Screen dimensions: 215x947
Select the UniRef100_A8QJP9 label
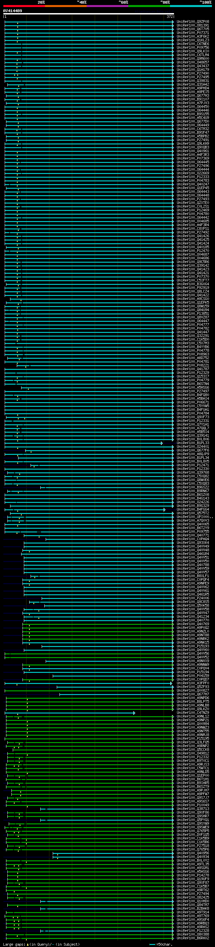(x=192, y=454)
